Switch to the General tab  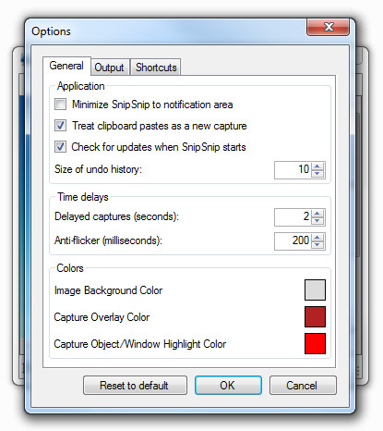point(66,66)
